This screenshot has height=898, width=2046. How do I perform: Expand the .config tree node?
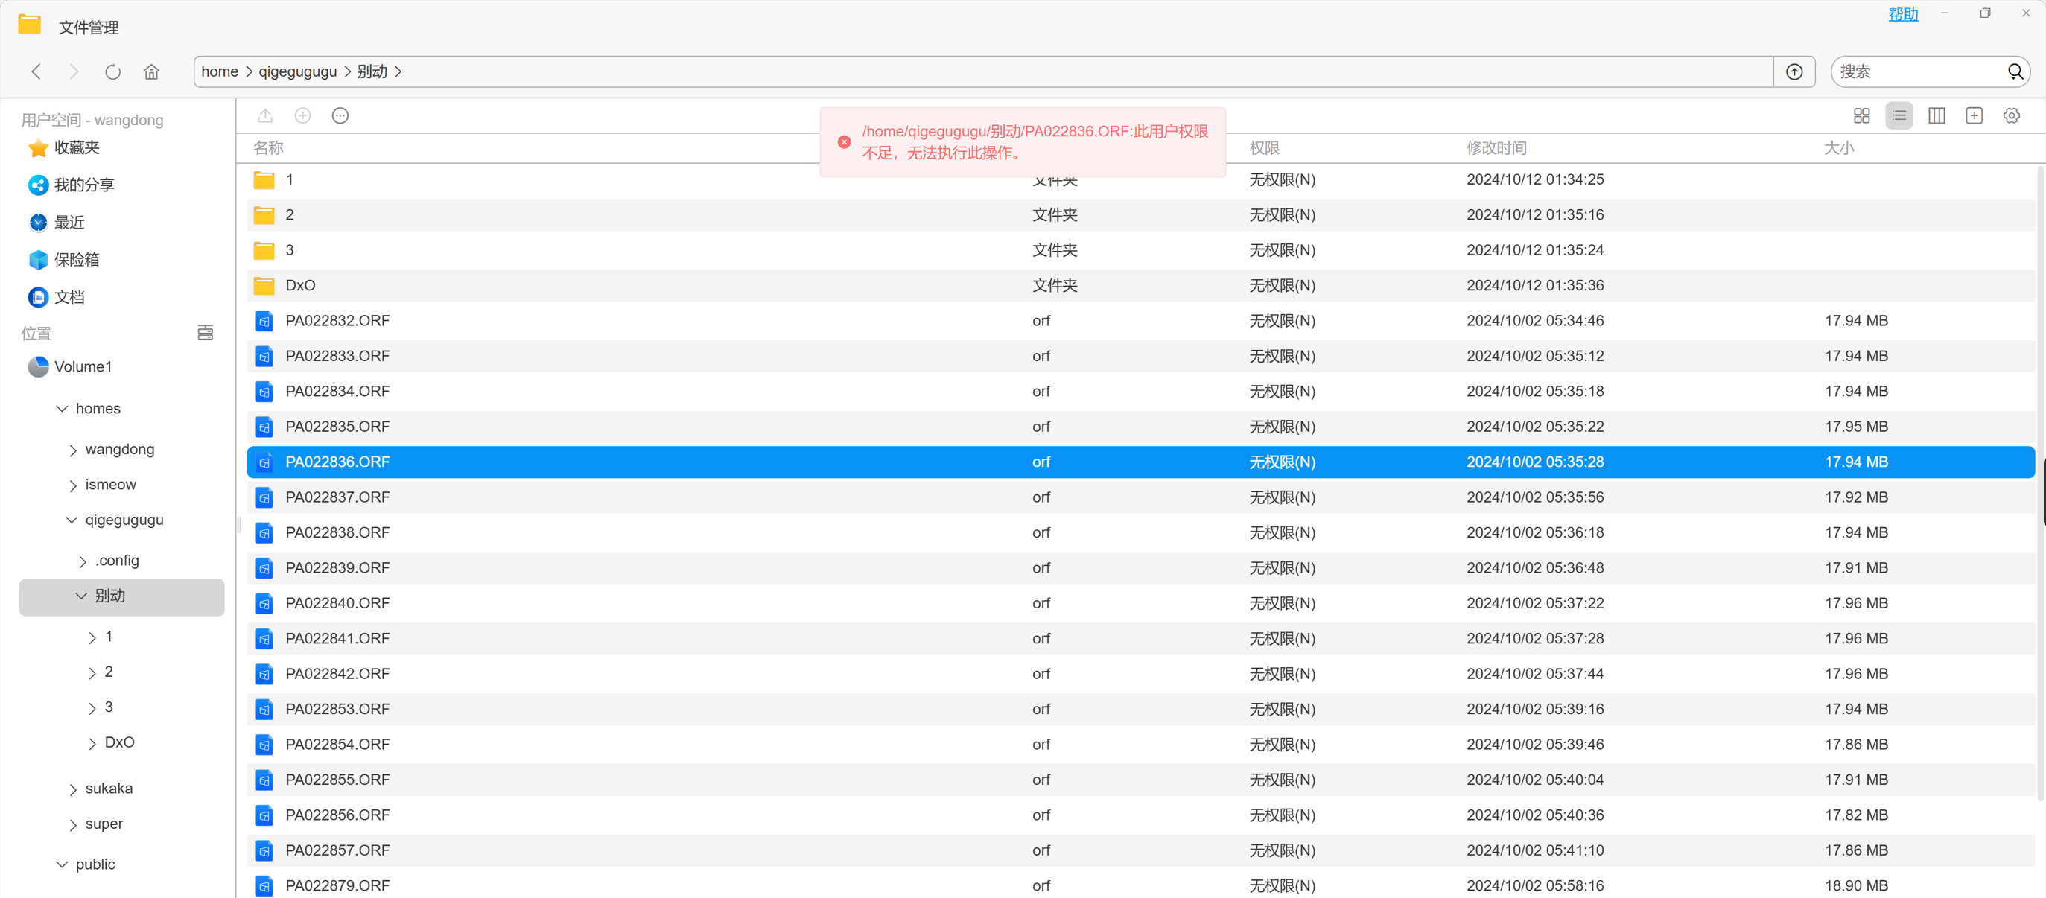(83, 561)
